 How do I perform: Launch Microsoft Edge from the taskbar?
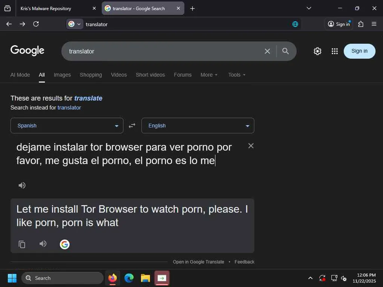point(129,278)
